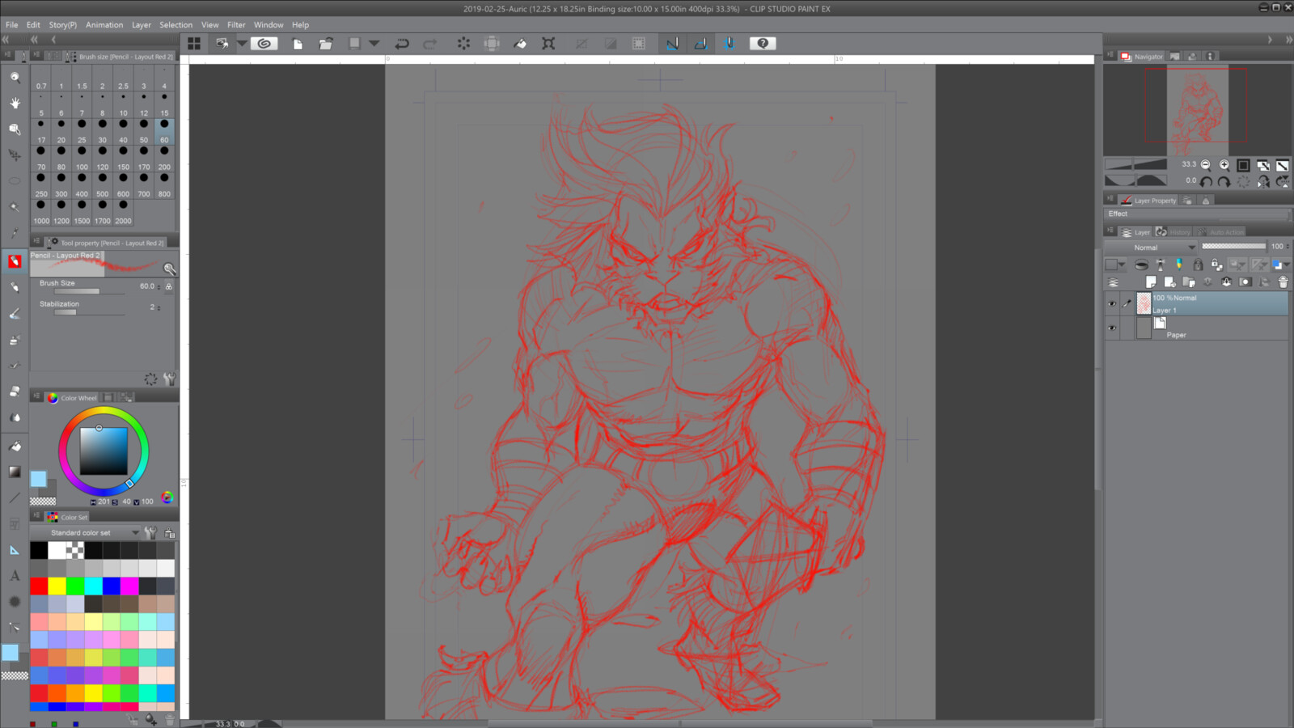Open Color Wheel palette menu
Image resolution: width=1294 pixels, height=728 pixels.
[36, 397]
